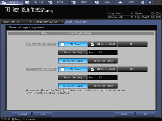
Task: Click the printer status icon near Ready to receive
Action: coord(13,119)
